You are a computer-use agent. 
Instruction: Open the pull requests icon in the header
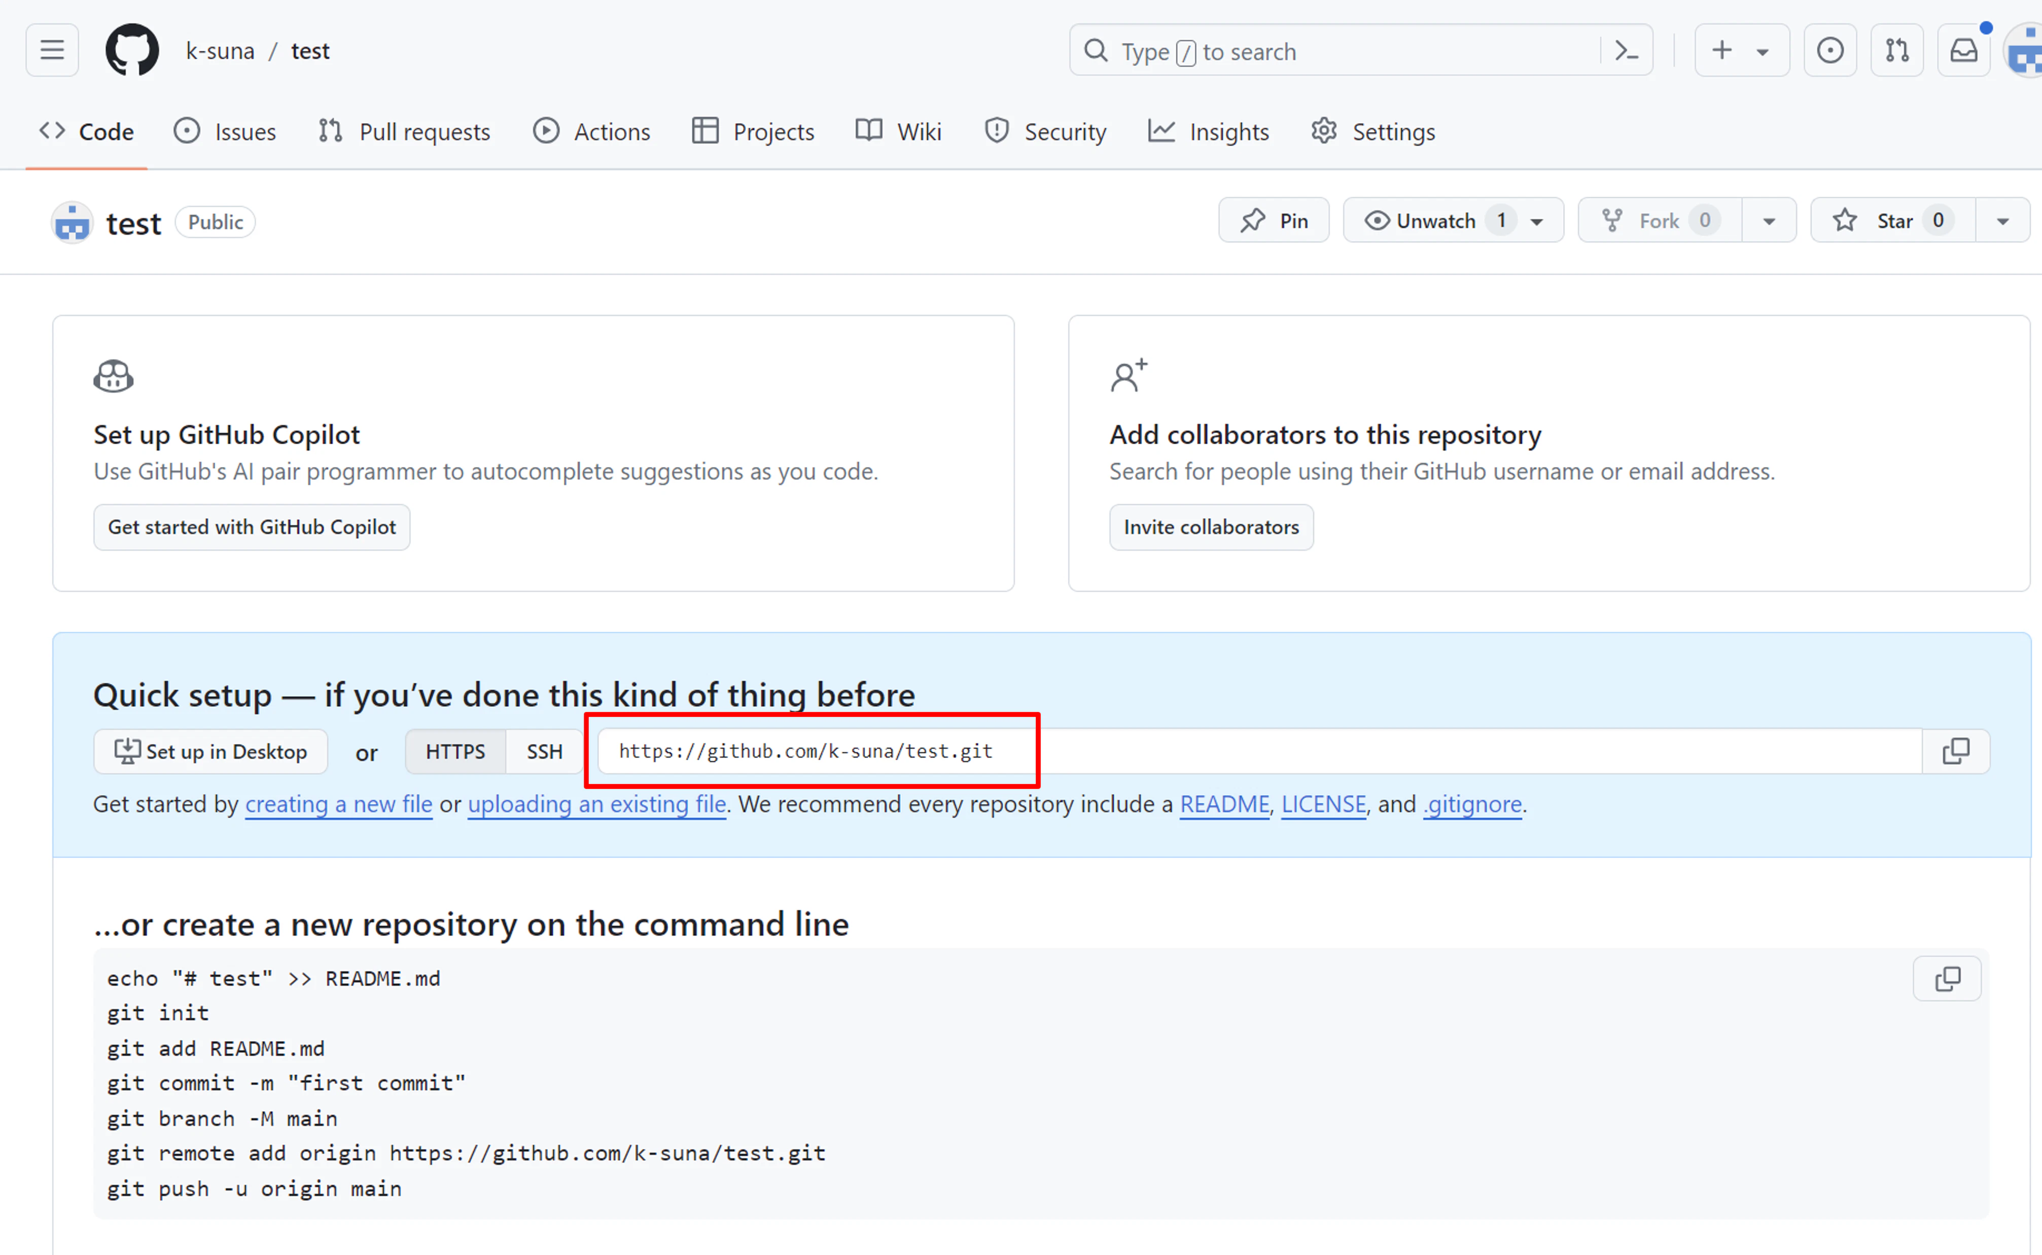tap(1897, 51)
